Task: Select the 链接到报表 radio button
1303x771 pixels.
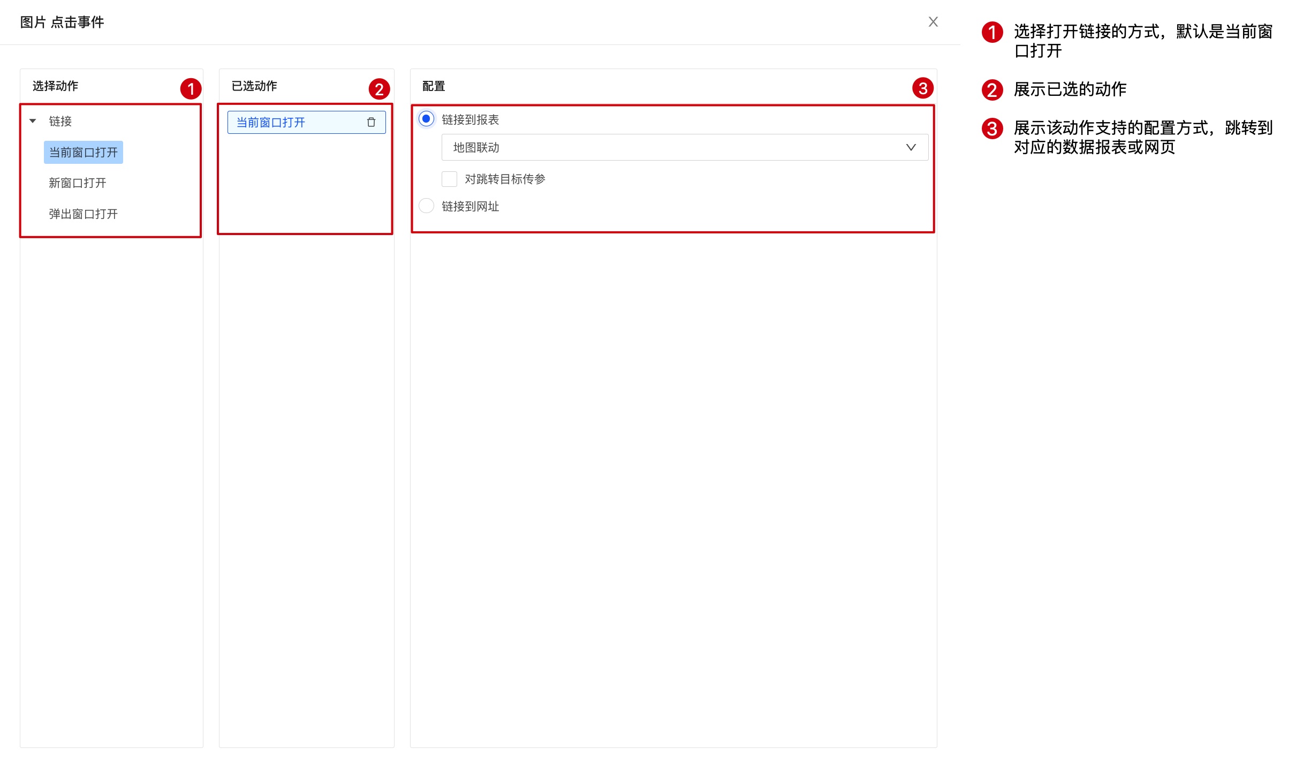Action: [426, 119]
